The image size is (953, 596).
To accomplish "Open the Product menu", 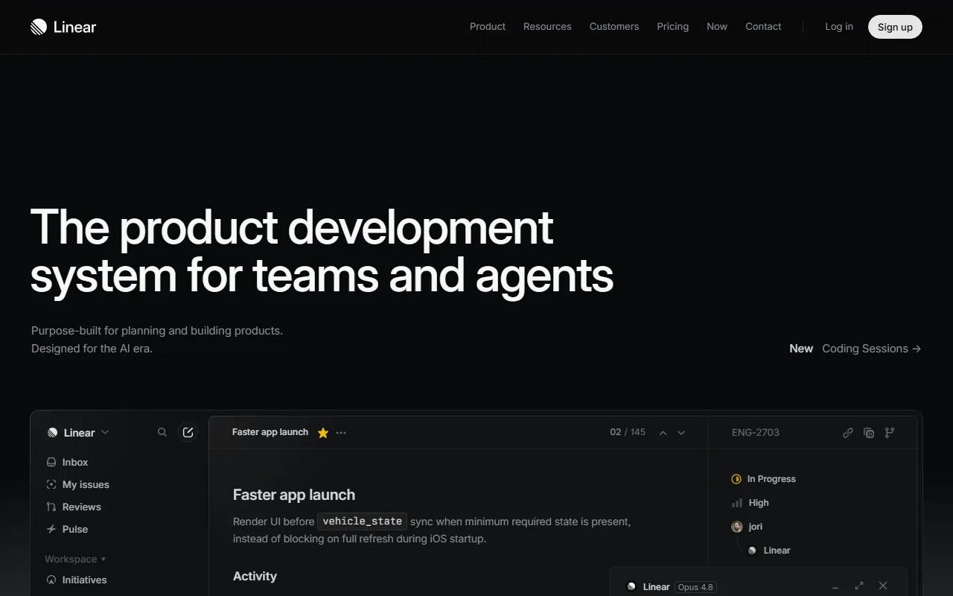I will (488, 26).
